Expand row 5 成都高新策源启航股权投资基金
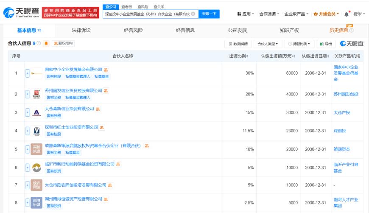 28,149
